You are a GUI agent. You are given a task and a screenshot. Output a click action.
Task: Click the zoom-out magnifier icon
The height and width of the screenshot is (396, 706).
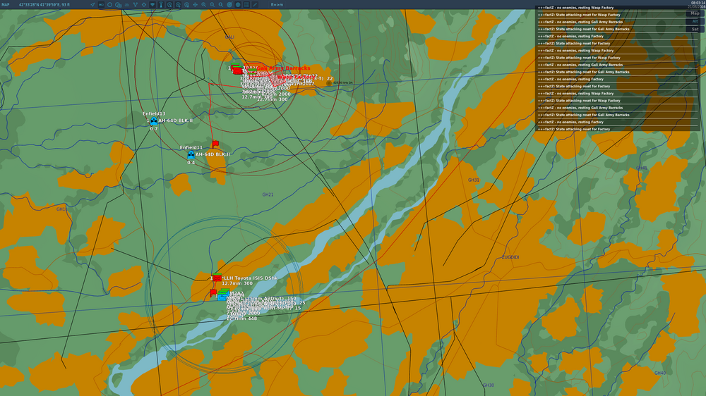click(x=213, y=4)
